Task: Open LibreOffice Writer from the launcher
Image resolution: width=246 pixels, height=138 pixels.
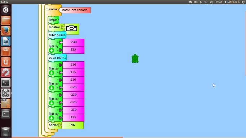Action: tap(6, 41)
